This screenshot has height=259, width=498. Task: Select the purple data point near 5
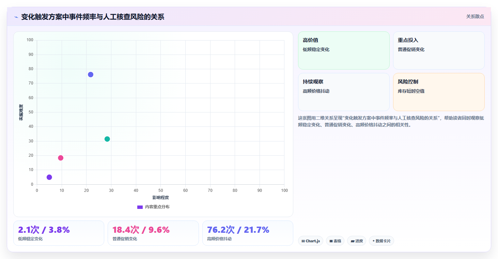tap(49, 177)
